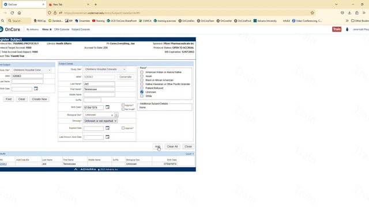This screenshot has width=369, height=207.
Task: Check American Indian or Alaska Native race
Action: (x=142, y=72)
